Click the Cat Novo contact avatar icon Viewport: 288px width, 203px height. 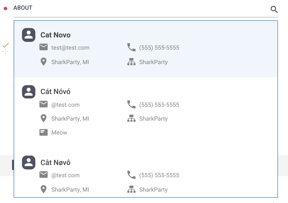(29, 35)
